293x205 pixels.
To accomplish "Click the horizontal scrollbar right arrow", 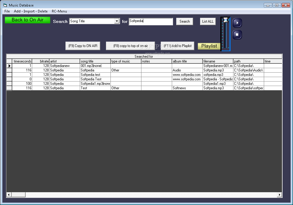I will pos(279,195).
